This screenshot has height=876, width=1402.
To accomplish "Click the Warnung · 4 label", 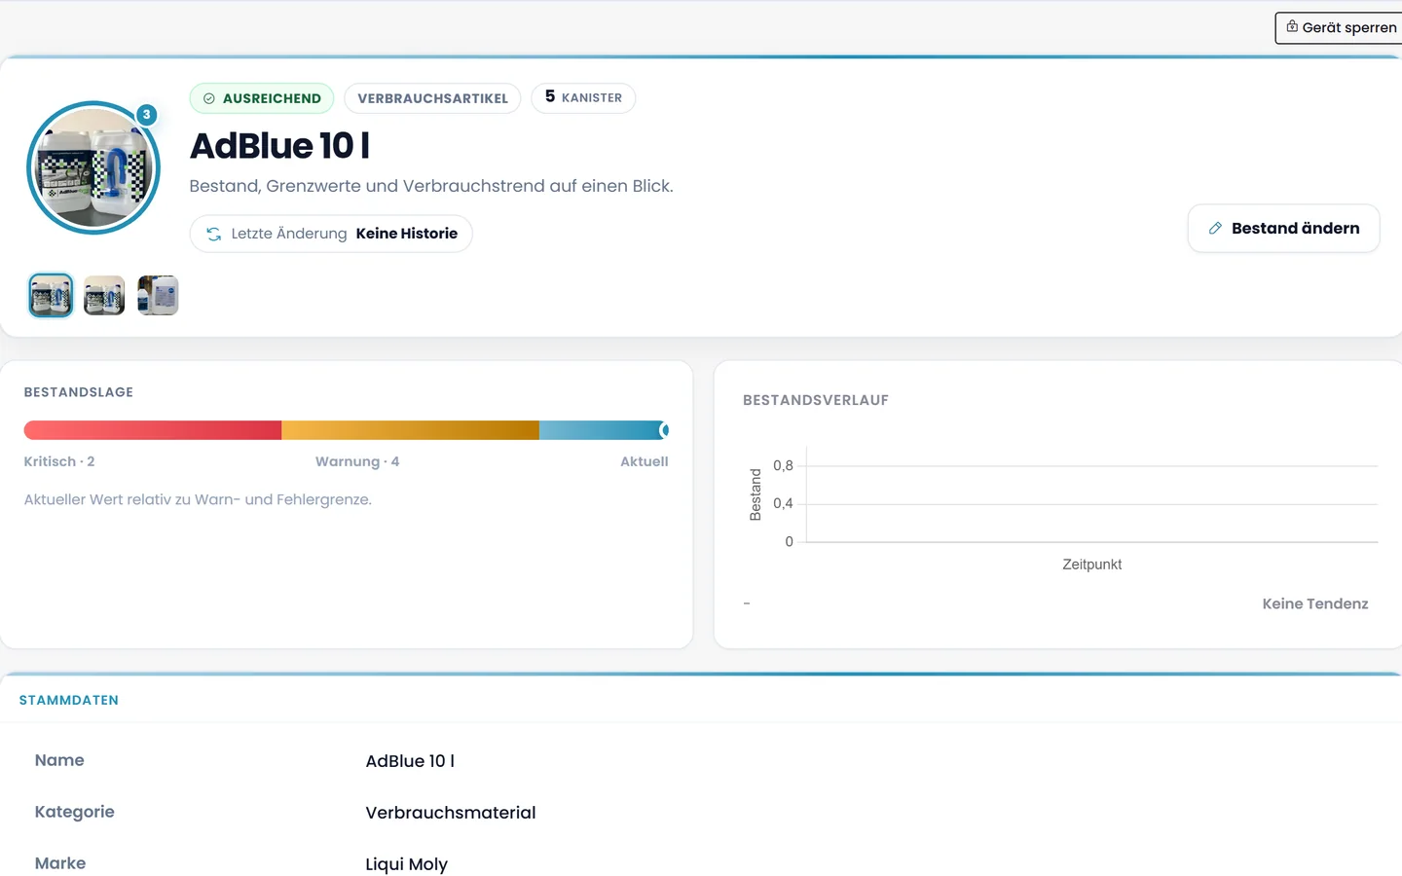I will coord(357,461).
